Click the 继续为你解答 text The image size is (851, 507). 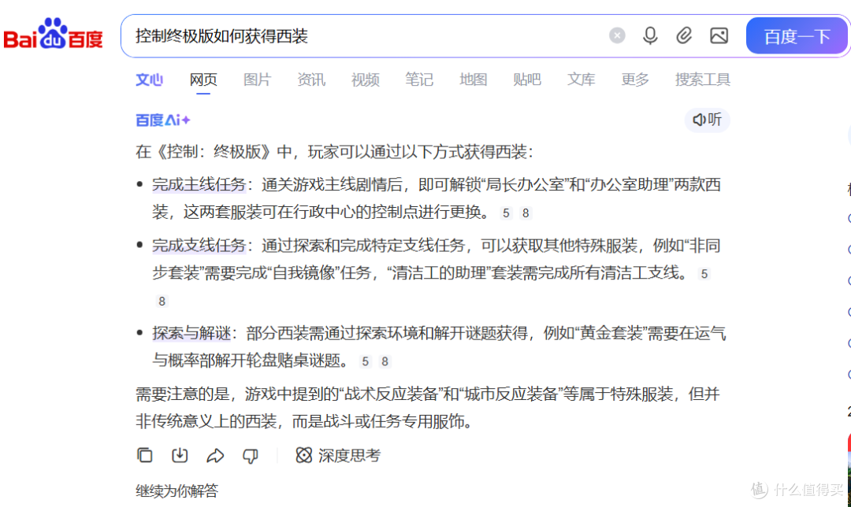pyautogui.click(x=177, y=490)
